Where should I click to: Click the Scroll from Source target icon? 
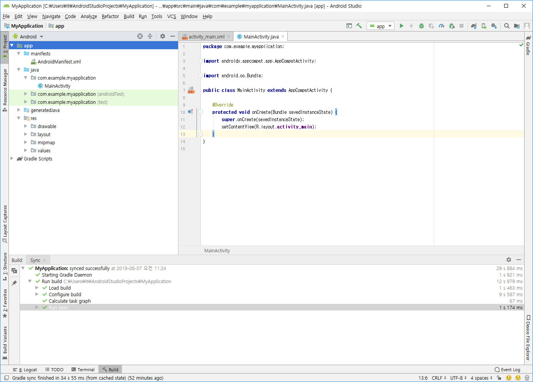coord(140,36)
